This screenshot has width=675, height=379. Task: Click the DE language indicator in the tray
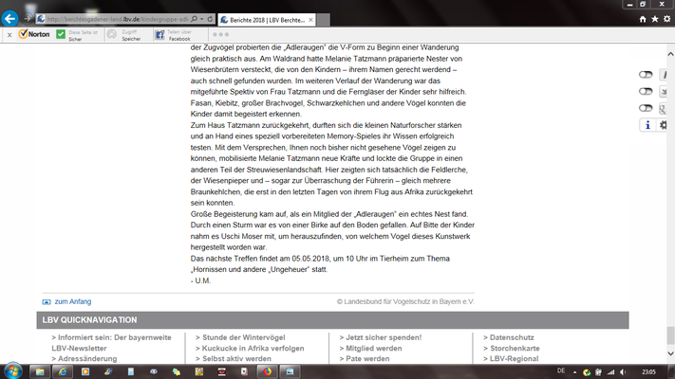tap(561, 370)
